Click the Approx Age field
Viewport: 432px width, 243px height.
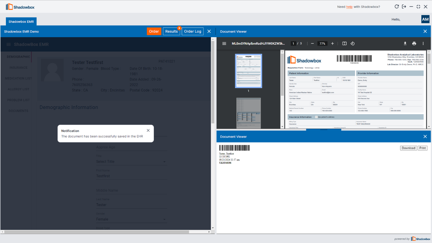point(131,147)
